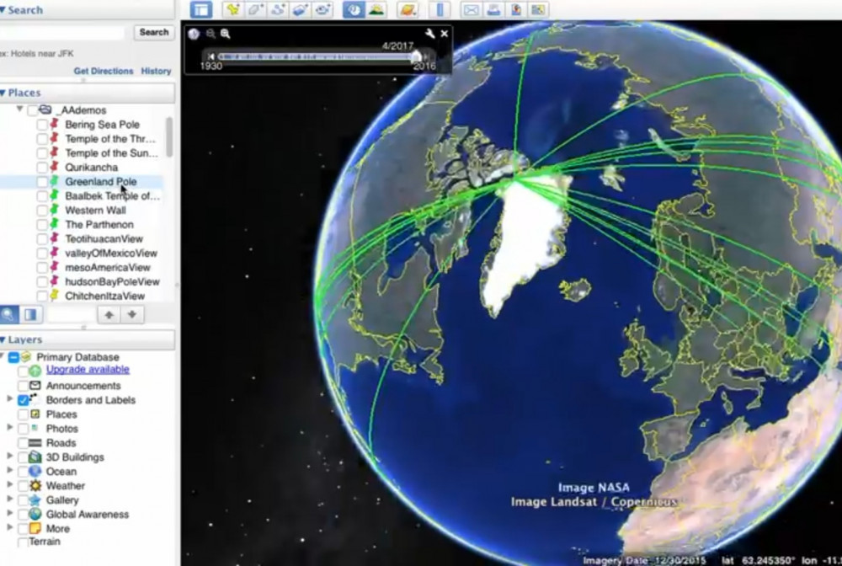
Task: Click the Record a Tour tool
Action: pyautogui.click(x=322, y=9)
